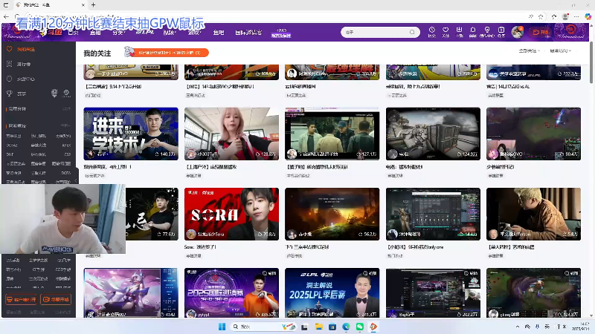The width and height of the screenshot is (595, 334).
Task: Open the blond man in brown jacket thumbnail
Action: coord(533,214)
